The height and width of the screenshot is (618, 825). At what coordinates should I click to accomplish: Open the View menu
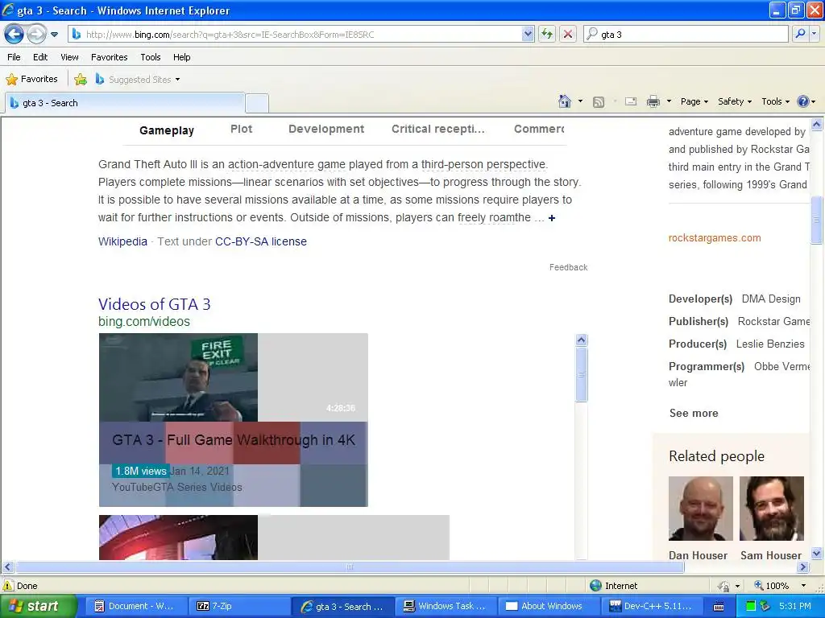pyautogui.click(x=69, y=57)
